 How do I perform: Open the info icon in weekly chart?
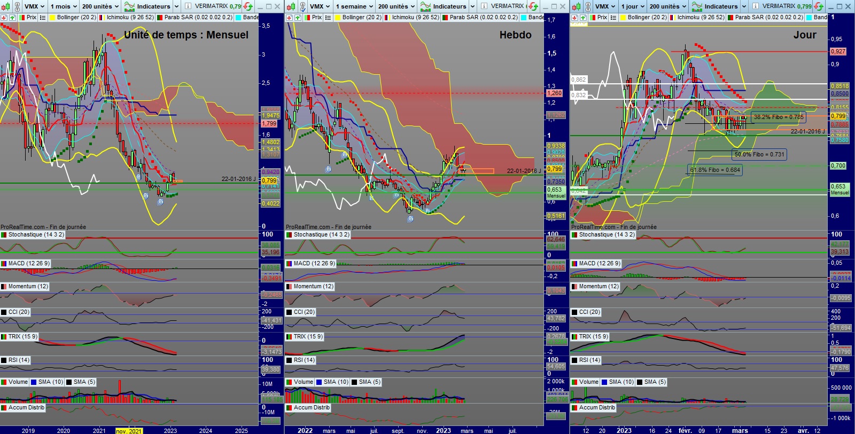(484, 6)
